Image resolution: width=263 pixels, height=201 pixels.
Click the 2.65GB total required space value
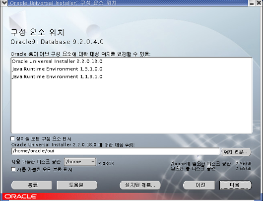coord(243,168)
